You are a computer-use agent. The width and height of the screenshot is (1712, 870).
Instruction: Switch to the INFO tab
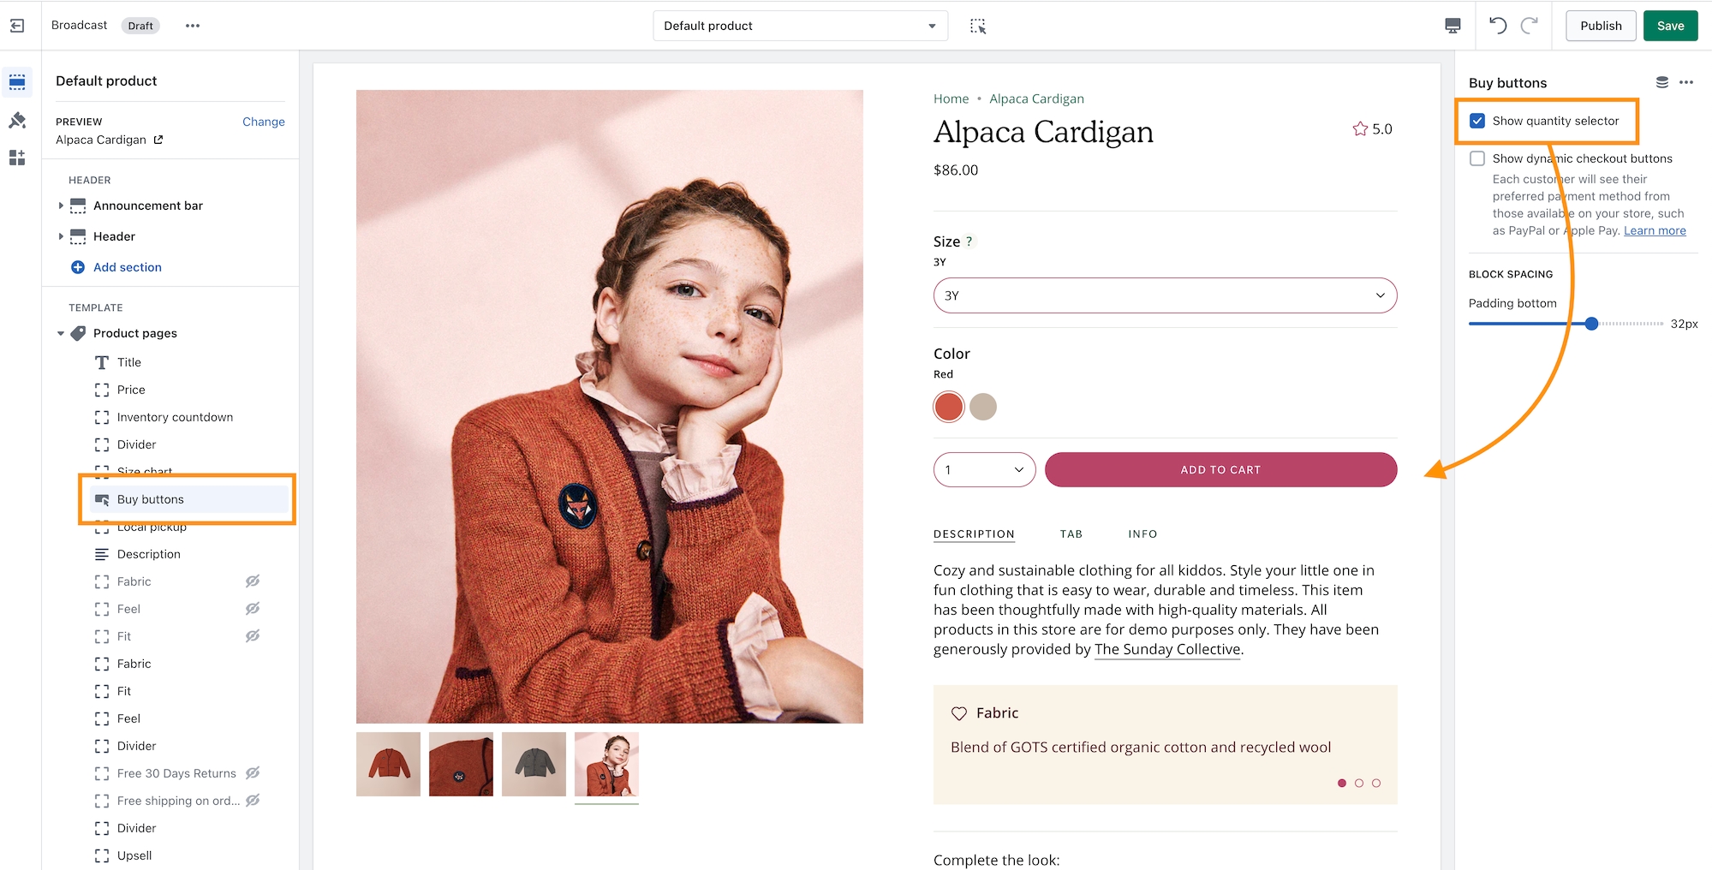[x=1142, y=534]
